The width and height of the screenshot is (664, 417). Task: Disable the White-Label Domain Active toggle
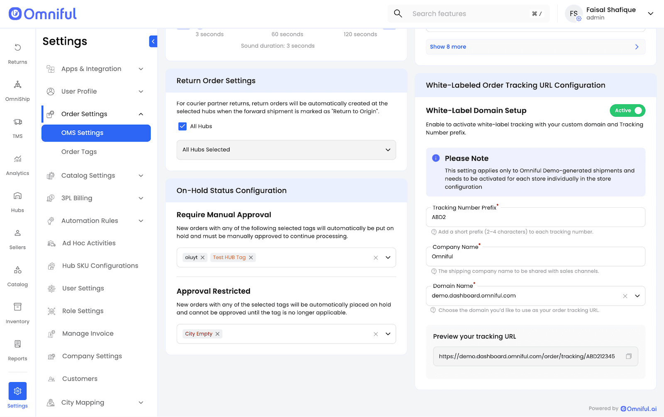click(x=627, y=110)
